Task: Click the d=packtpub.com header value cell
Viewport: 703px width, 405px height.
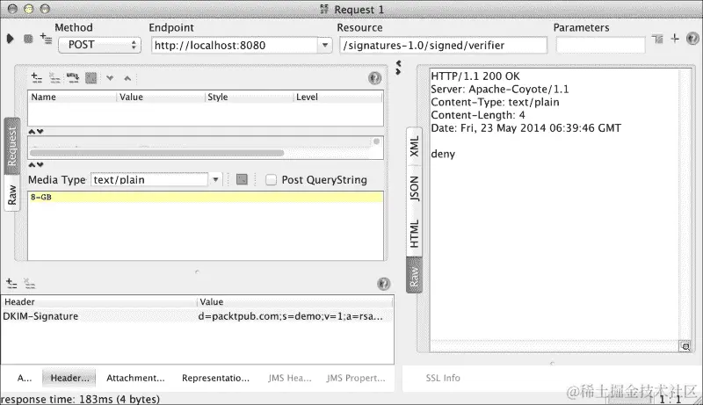Action: click(291, 316)
